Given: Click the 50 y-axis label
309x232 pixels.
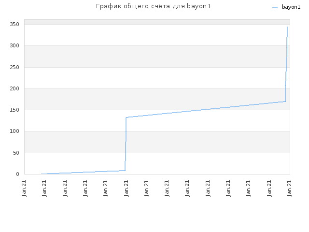Looking at the screenshot, I should pyautogui.click(x=16, y=153).
